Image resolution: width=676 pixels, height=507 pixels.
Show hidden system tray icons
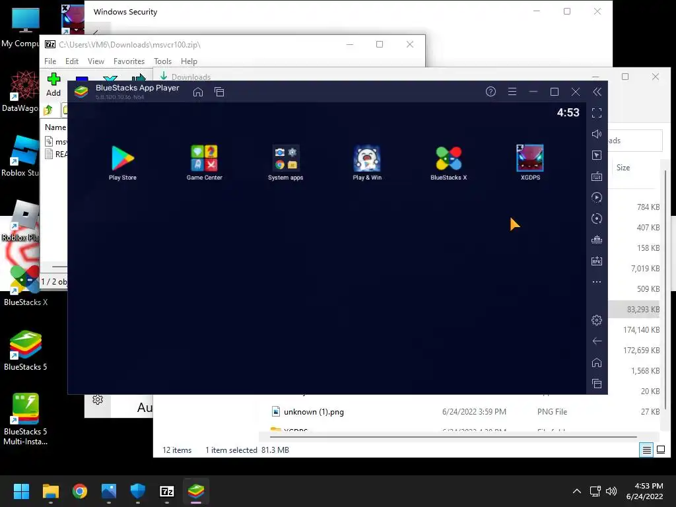tap(576, 491)
